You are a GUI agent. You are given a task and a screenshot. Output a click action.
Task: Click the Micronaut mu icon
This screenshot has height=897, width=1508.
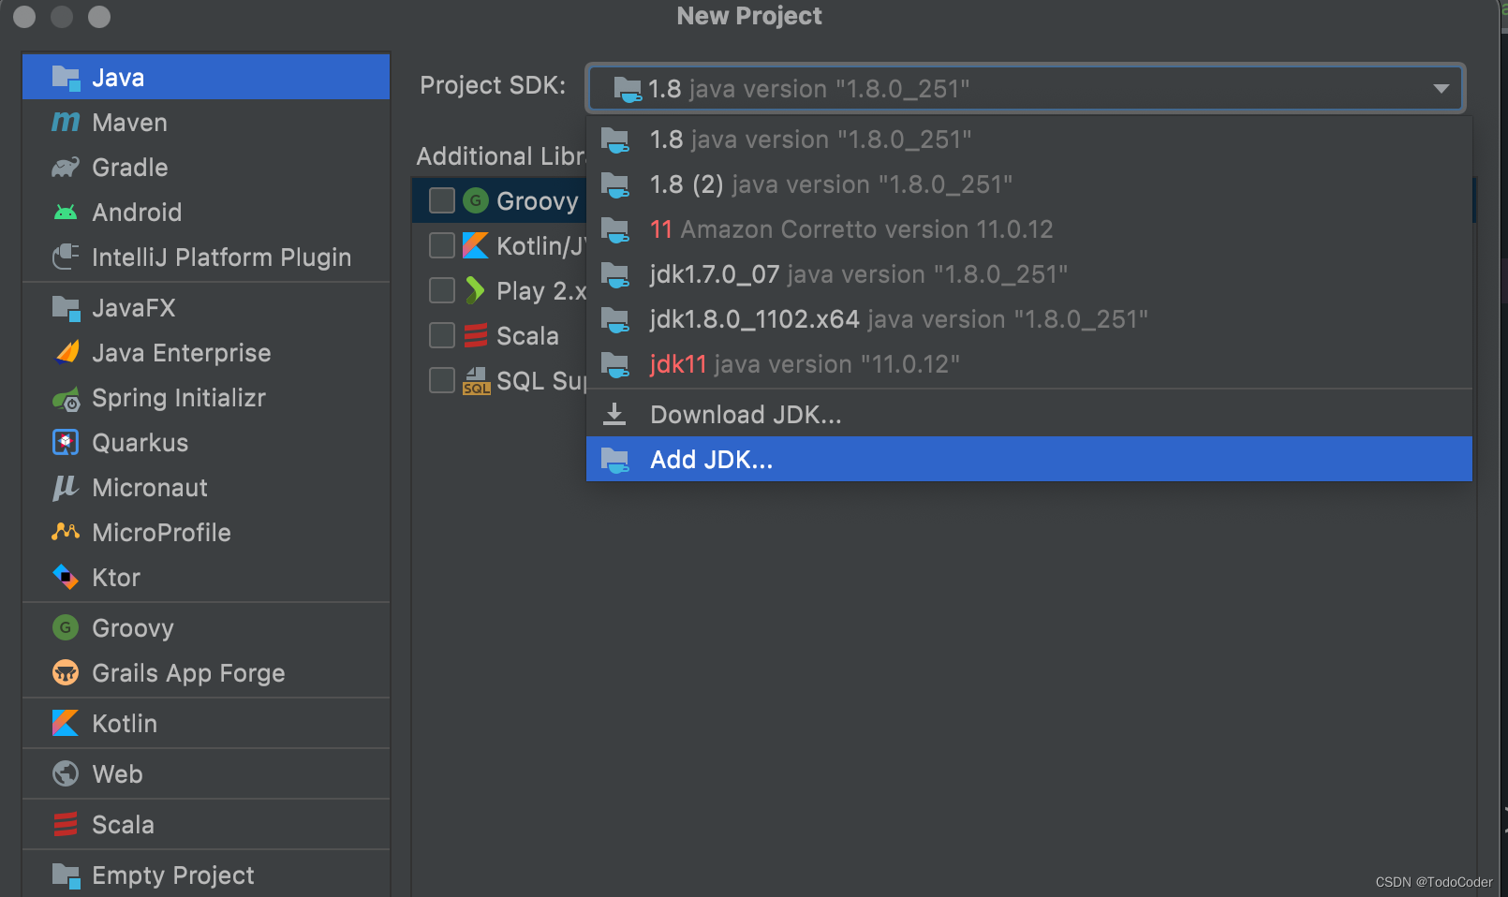(x=65, y=488)
